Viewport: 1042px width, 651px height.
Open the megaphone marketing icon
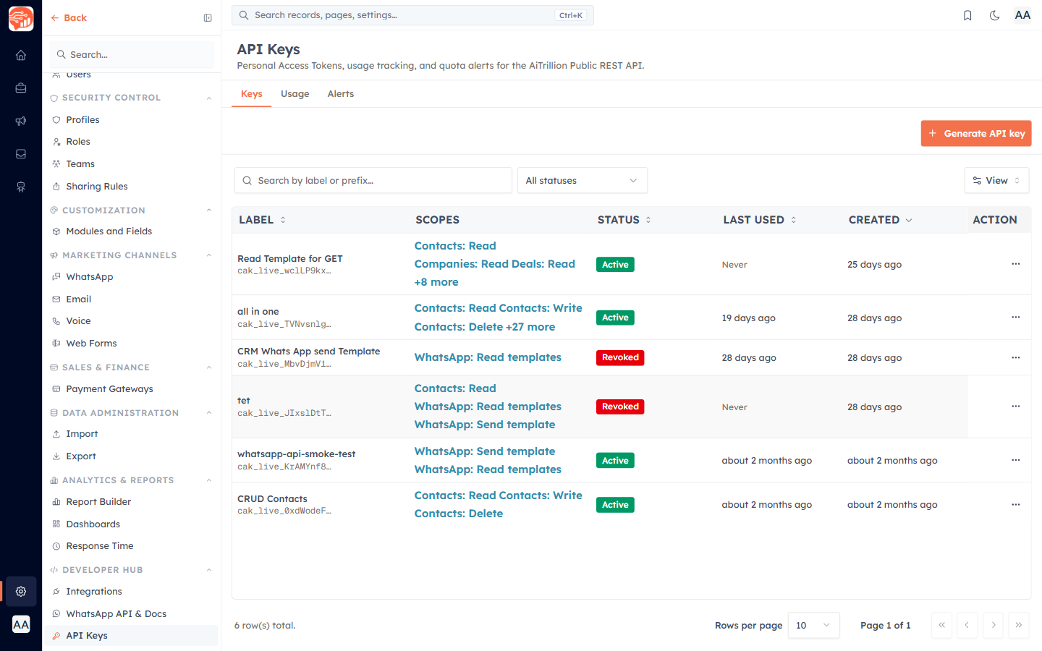(x=21, y=121)
